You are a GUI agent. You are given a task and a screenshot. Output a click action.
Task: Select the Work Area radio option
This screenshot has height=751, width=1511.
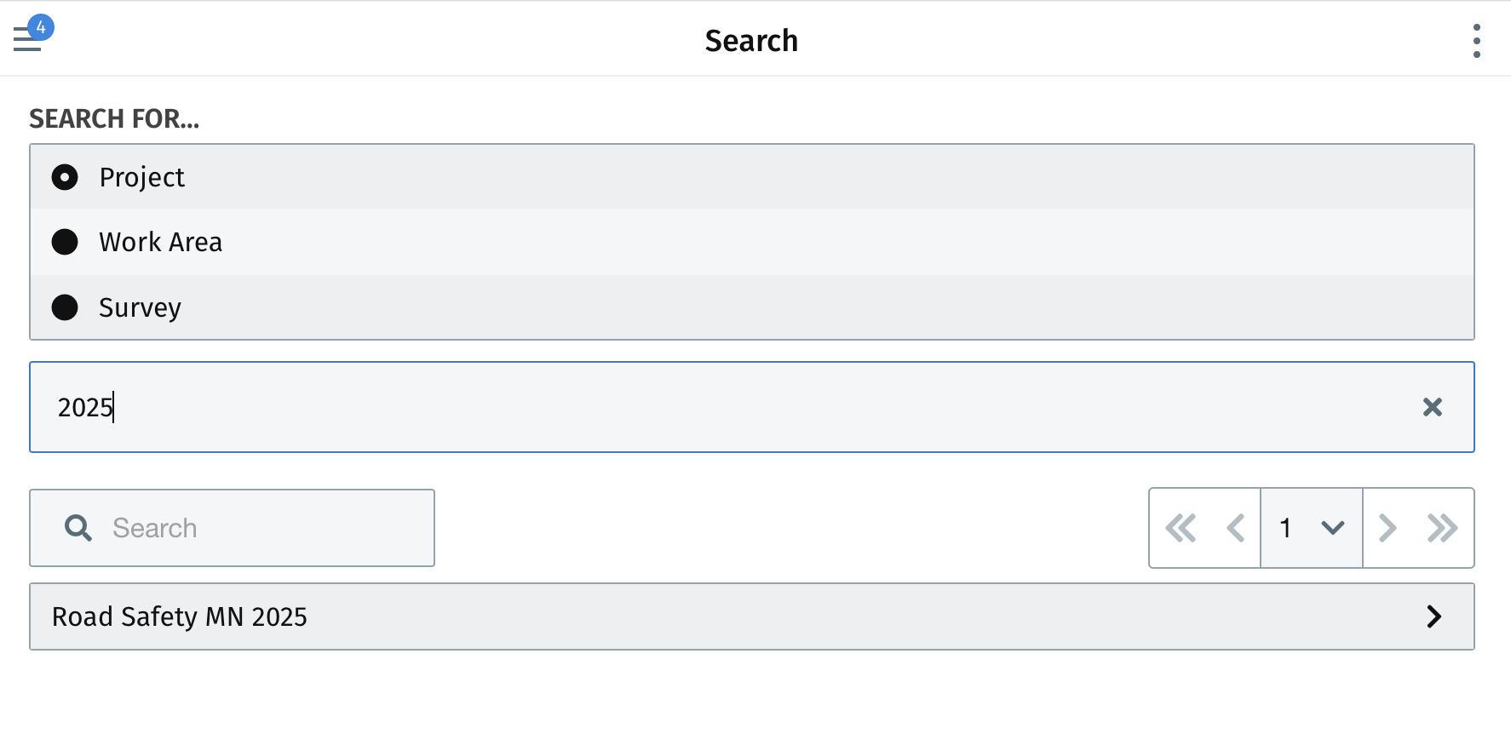pos(65,242)
